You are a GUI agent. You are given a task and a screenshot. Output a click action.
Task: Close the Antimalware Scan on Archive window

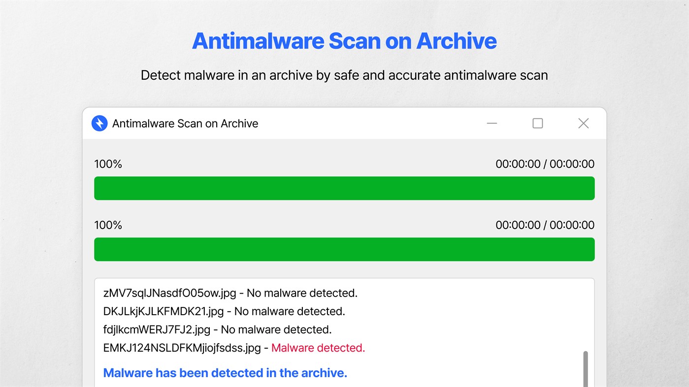pyautogui.click(x=583, y=123)
